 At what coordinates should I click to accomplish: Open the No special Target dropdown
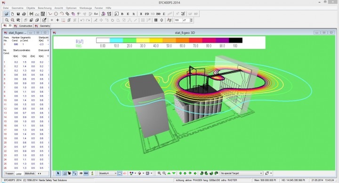pyautogui.click(x=242, y=173)
